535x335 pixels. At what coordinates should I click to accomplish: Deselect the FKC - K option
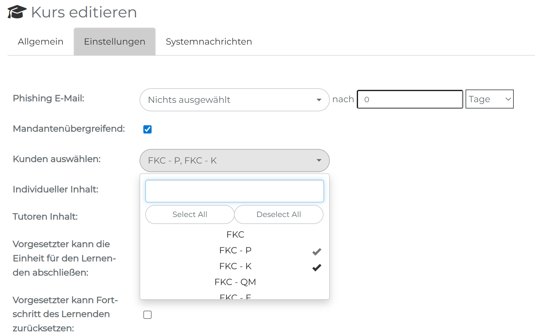tap(235, 266)
